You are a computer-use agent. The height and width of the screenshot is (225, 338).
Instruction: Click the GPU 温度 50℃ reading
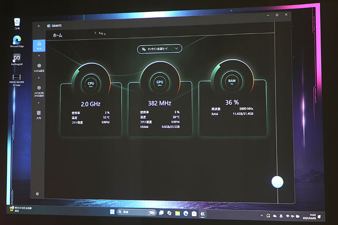[160, 117]
